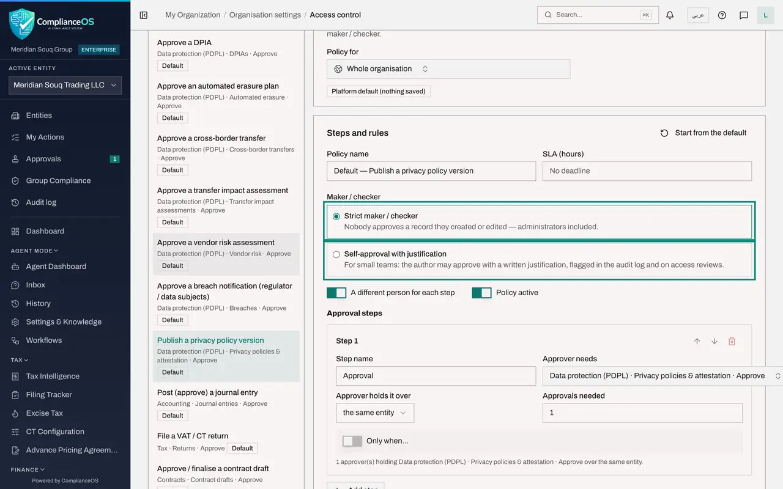Click the Search field
783x489 pixels.
click(598, 15)
